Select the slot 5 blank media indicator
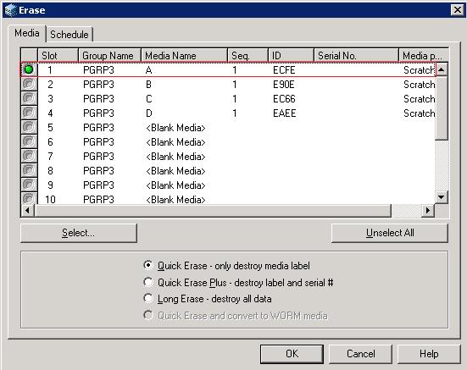The image size is (467, 370). point(29,127)
